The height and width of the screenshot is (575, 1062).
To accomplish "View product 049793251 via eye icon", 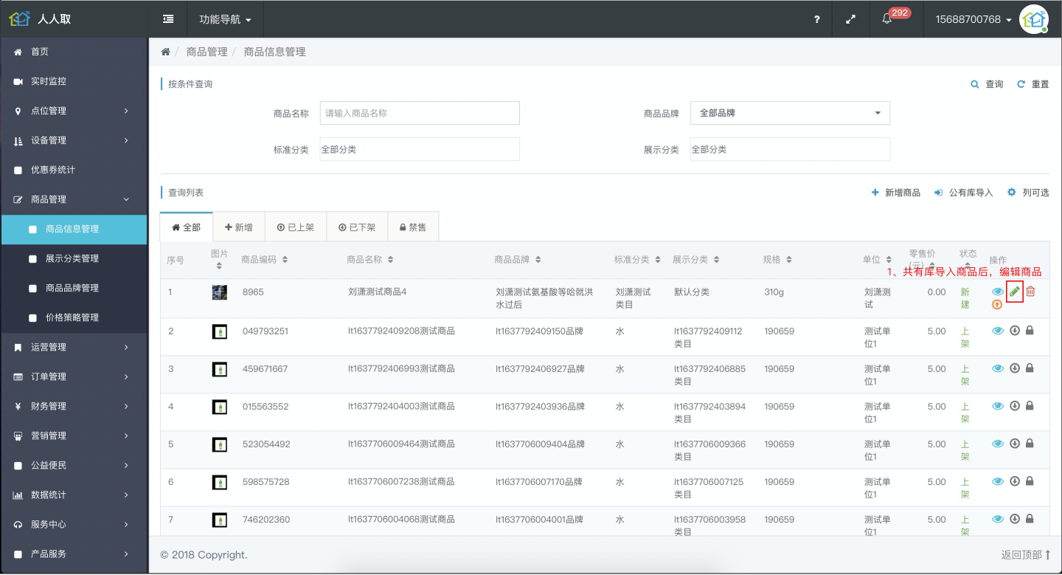I will click(x=998, y=331).
